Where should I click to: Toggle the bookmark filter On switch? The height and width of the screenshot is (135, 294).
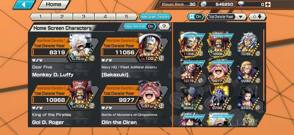click(x=195, y=17)
